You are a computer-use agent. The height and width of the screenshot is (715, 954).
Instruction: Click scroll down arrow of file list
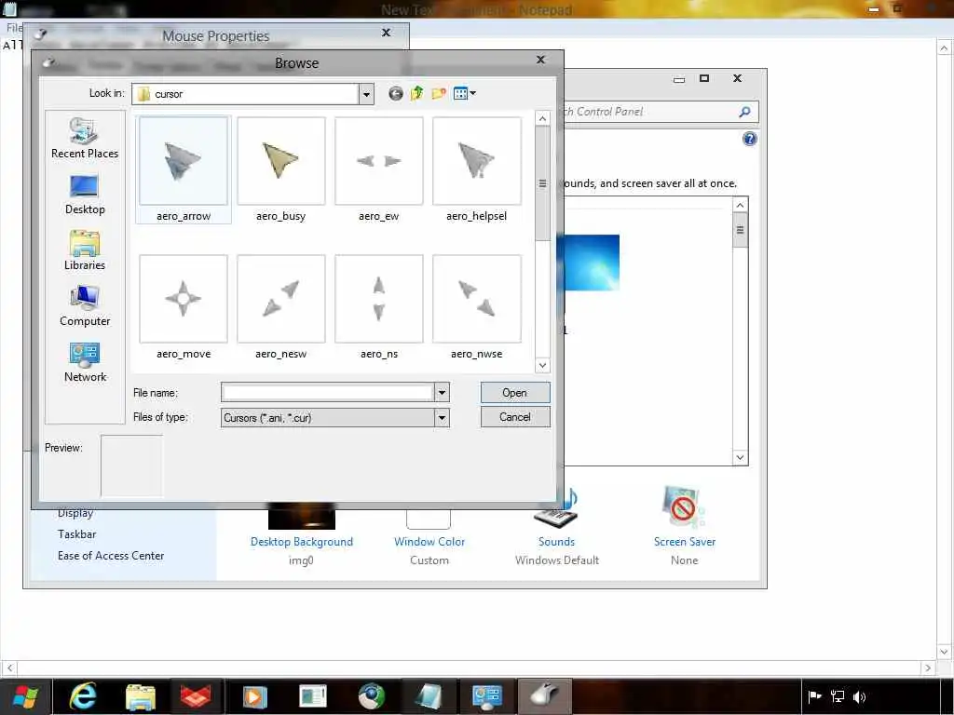coord(542,365)
